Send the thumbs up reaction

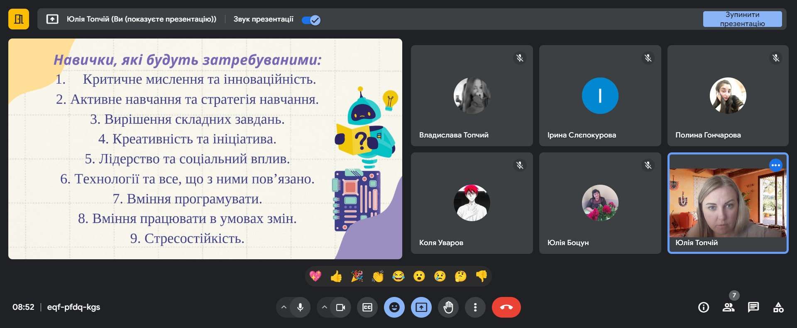(x=336, y=276)
